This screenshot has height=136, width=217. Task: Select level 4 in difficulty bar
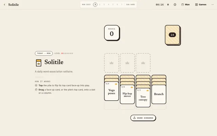pos(108,4)
